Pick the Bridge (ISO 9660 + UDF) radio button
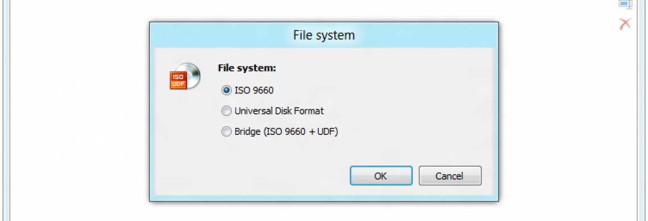The height and width of the screenshot is (221, 648). click(226, 132)
